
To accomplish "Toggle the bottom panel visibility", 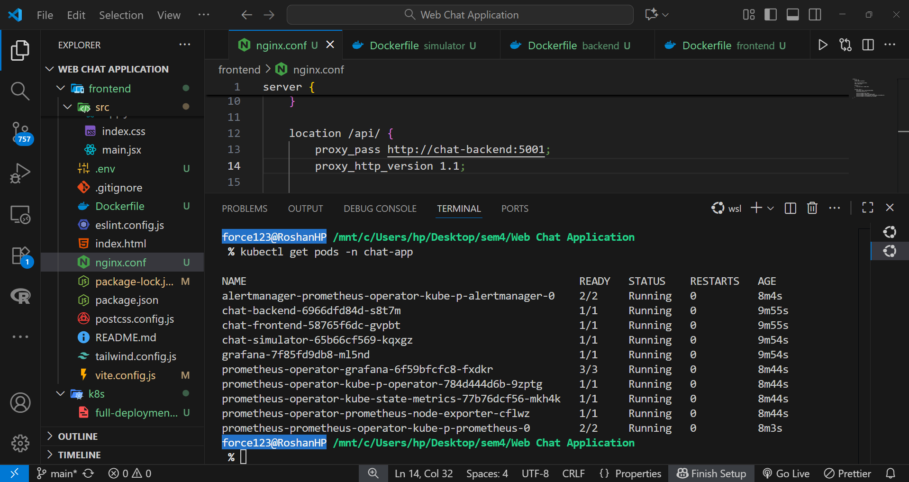I will pos(792,15).
